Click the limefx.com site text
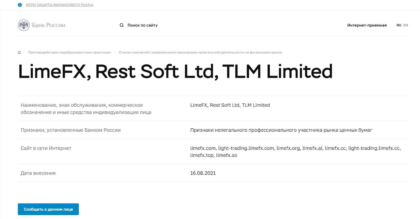The height and width of the screenshot is (219, 420). [x=203, y=148]
